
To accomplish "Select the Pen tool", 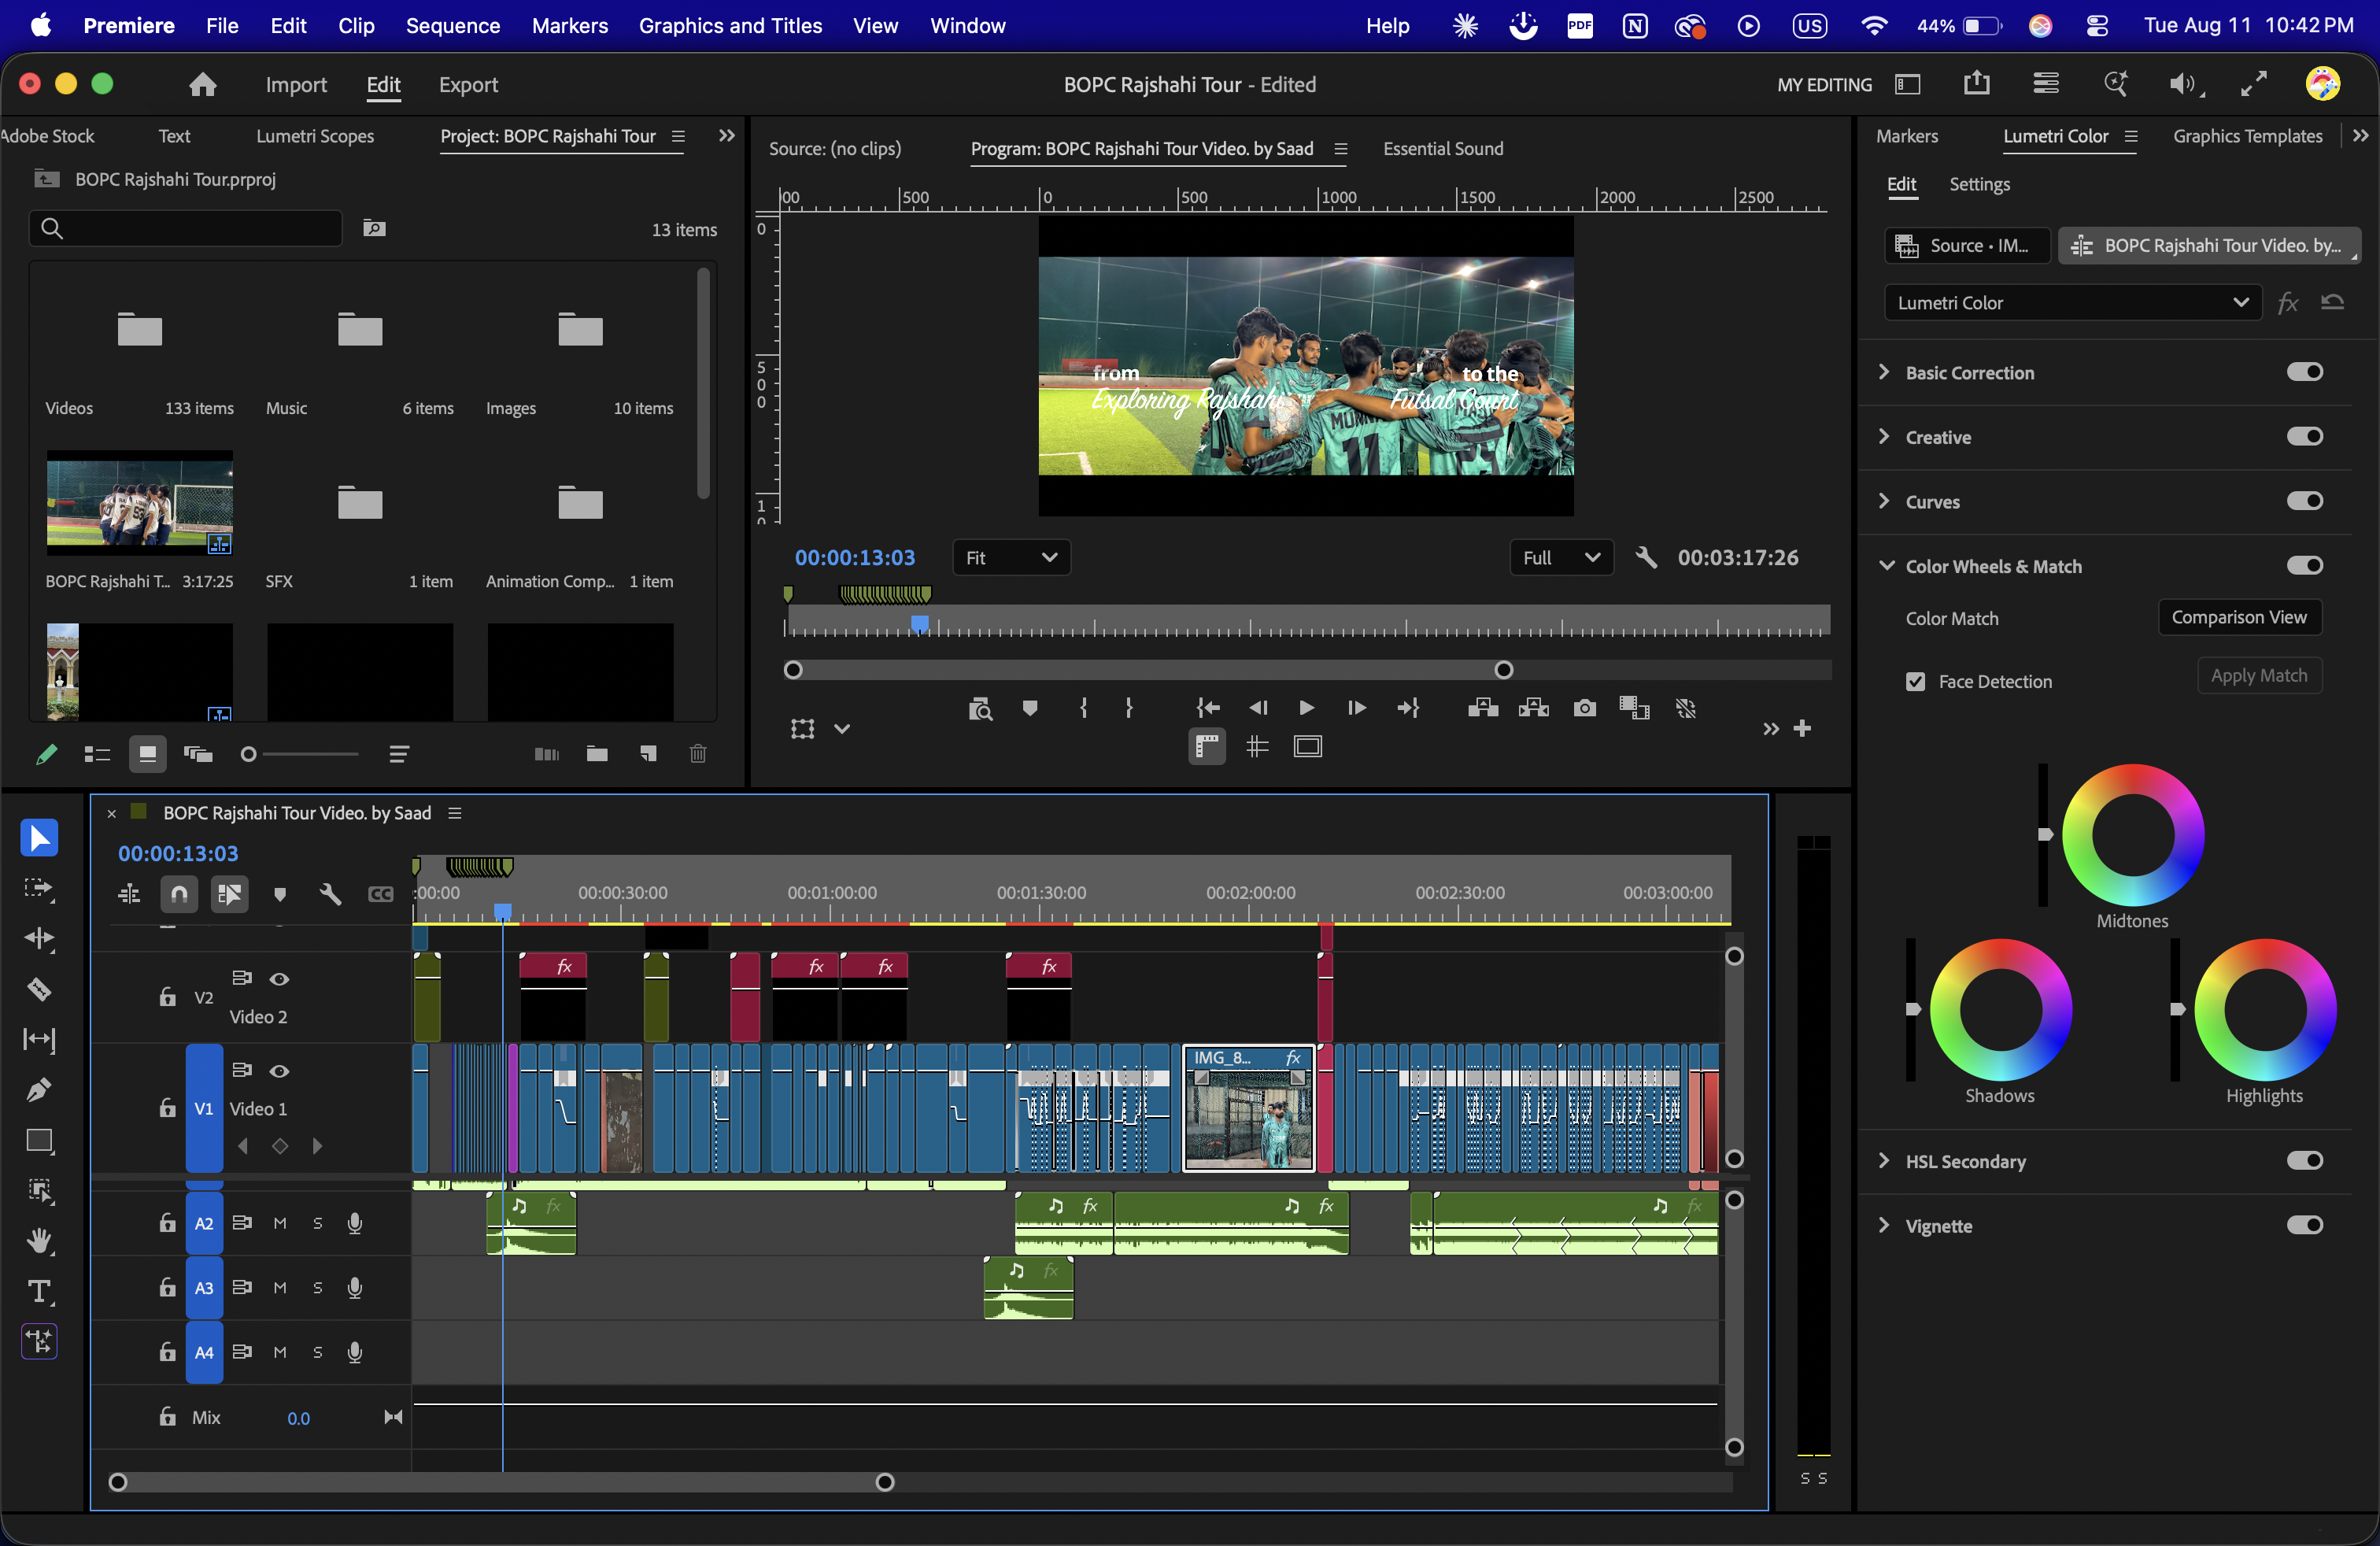I will tap(39, 1090).
